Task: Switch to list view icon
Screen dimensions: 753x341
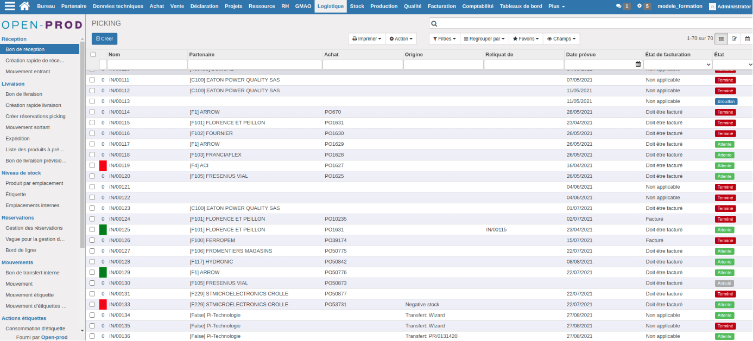Action: pos(721,38)
